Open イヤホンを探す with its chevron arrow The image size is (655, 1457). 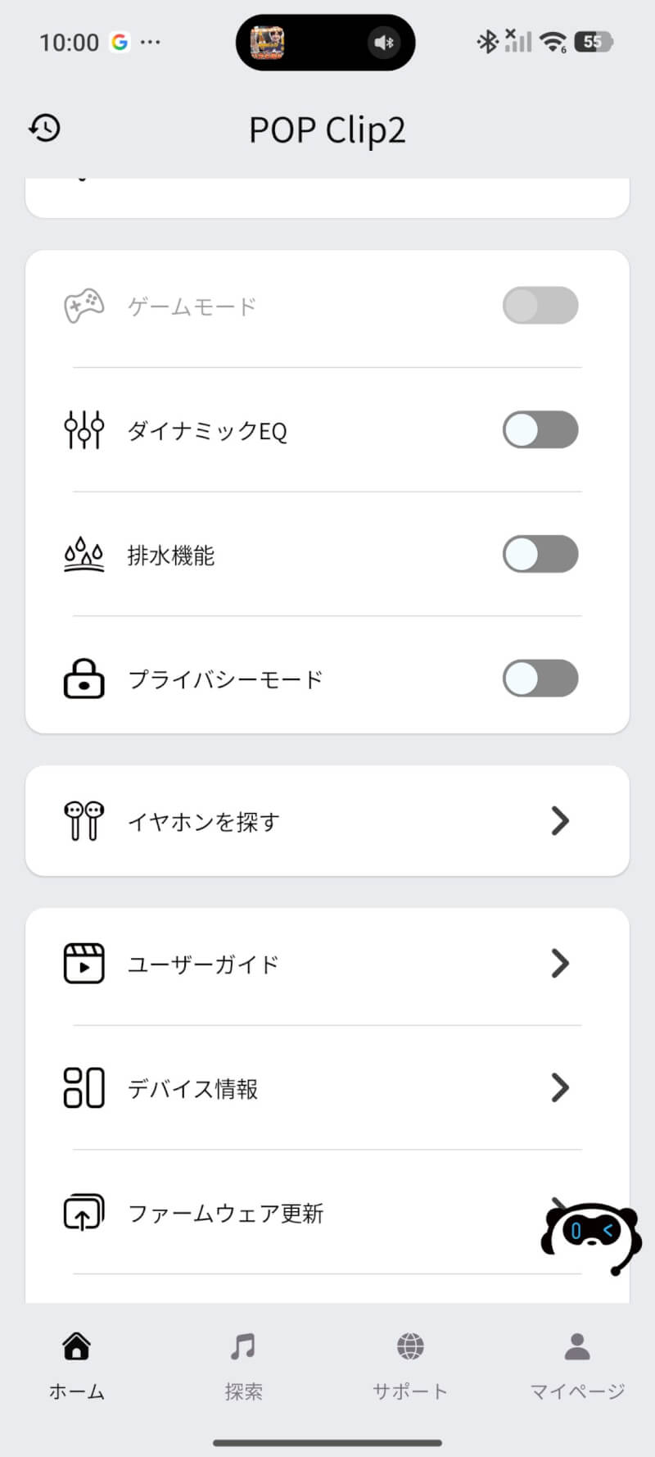point(560,821)
